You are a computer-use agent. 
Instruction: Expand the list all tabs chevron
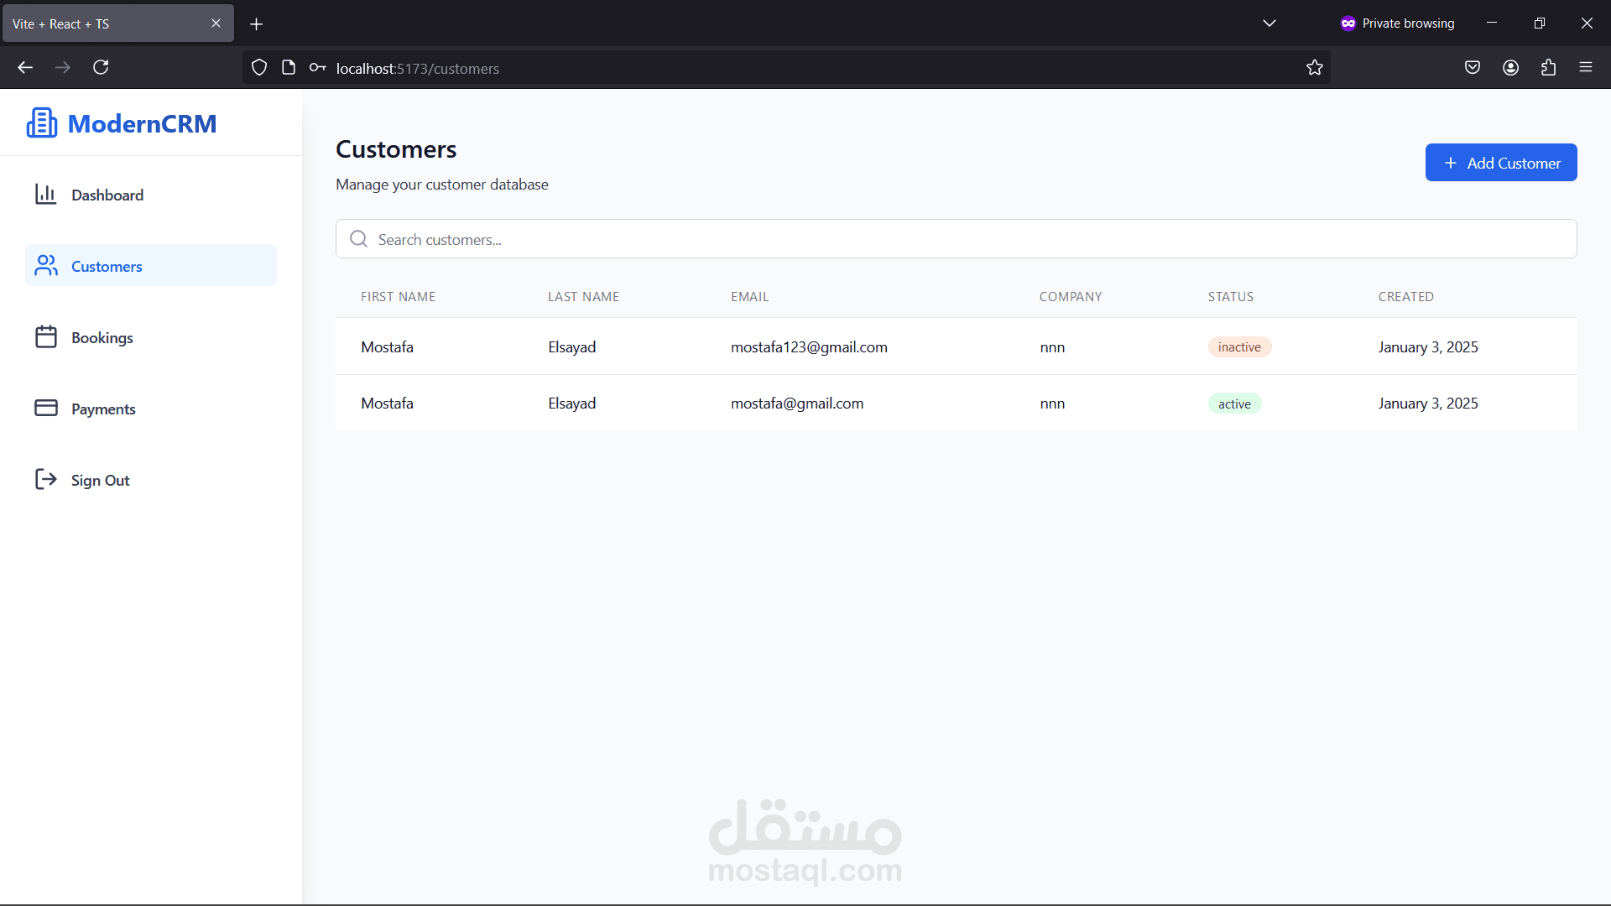1269,23
